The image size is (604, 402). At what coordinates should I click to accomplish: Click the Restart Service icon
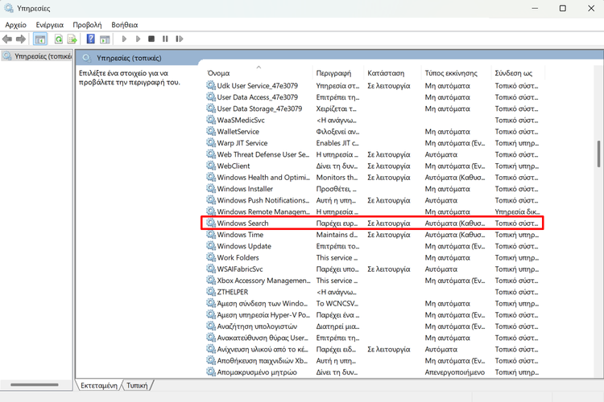click(x=179, y=39)
